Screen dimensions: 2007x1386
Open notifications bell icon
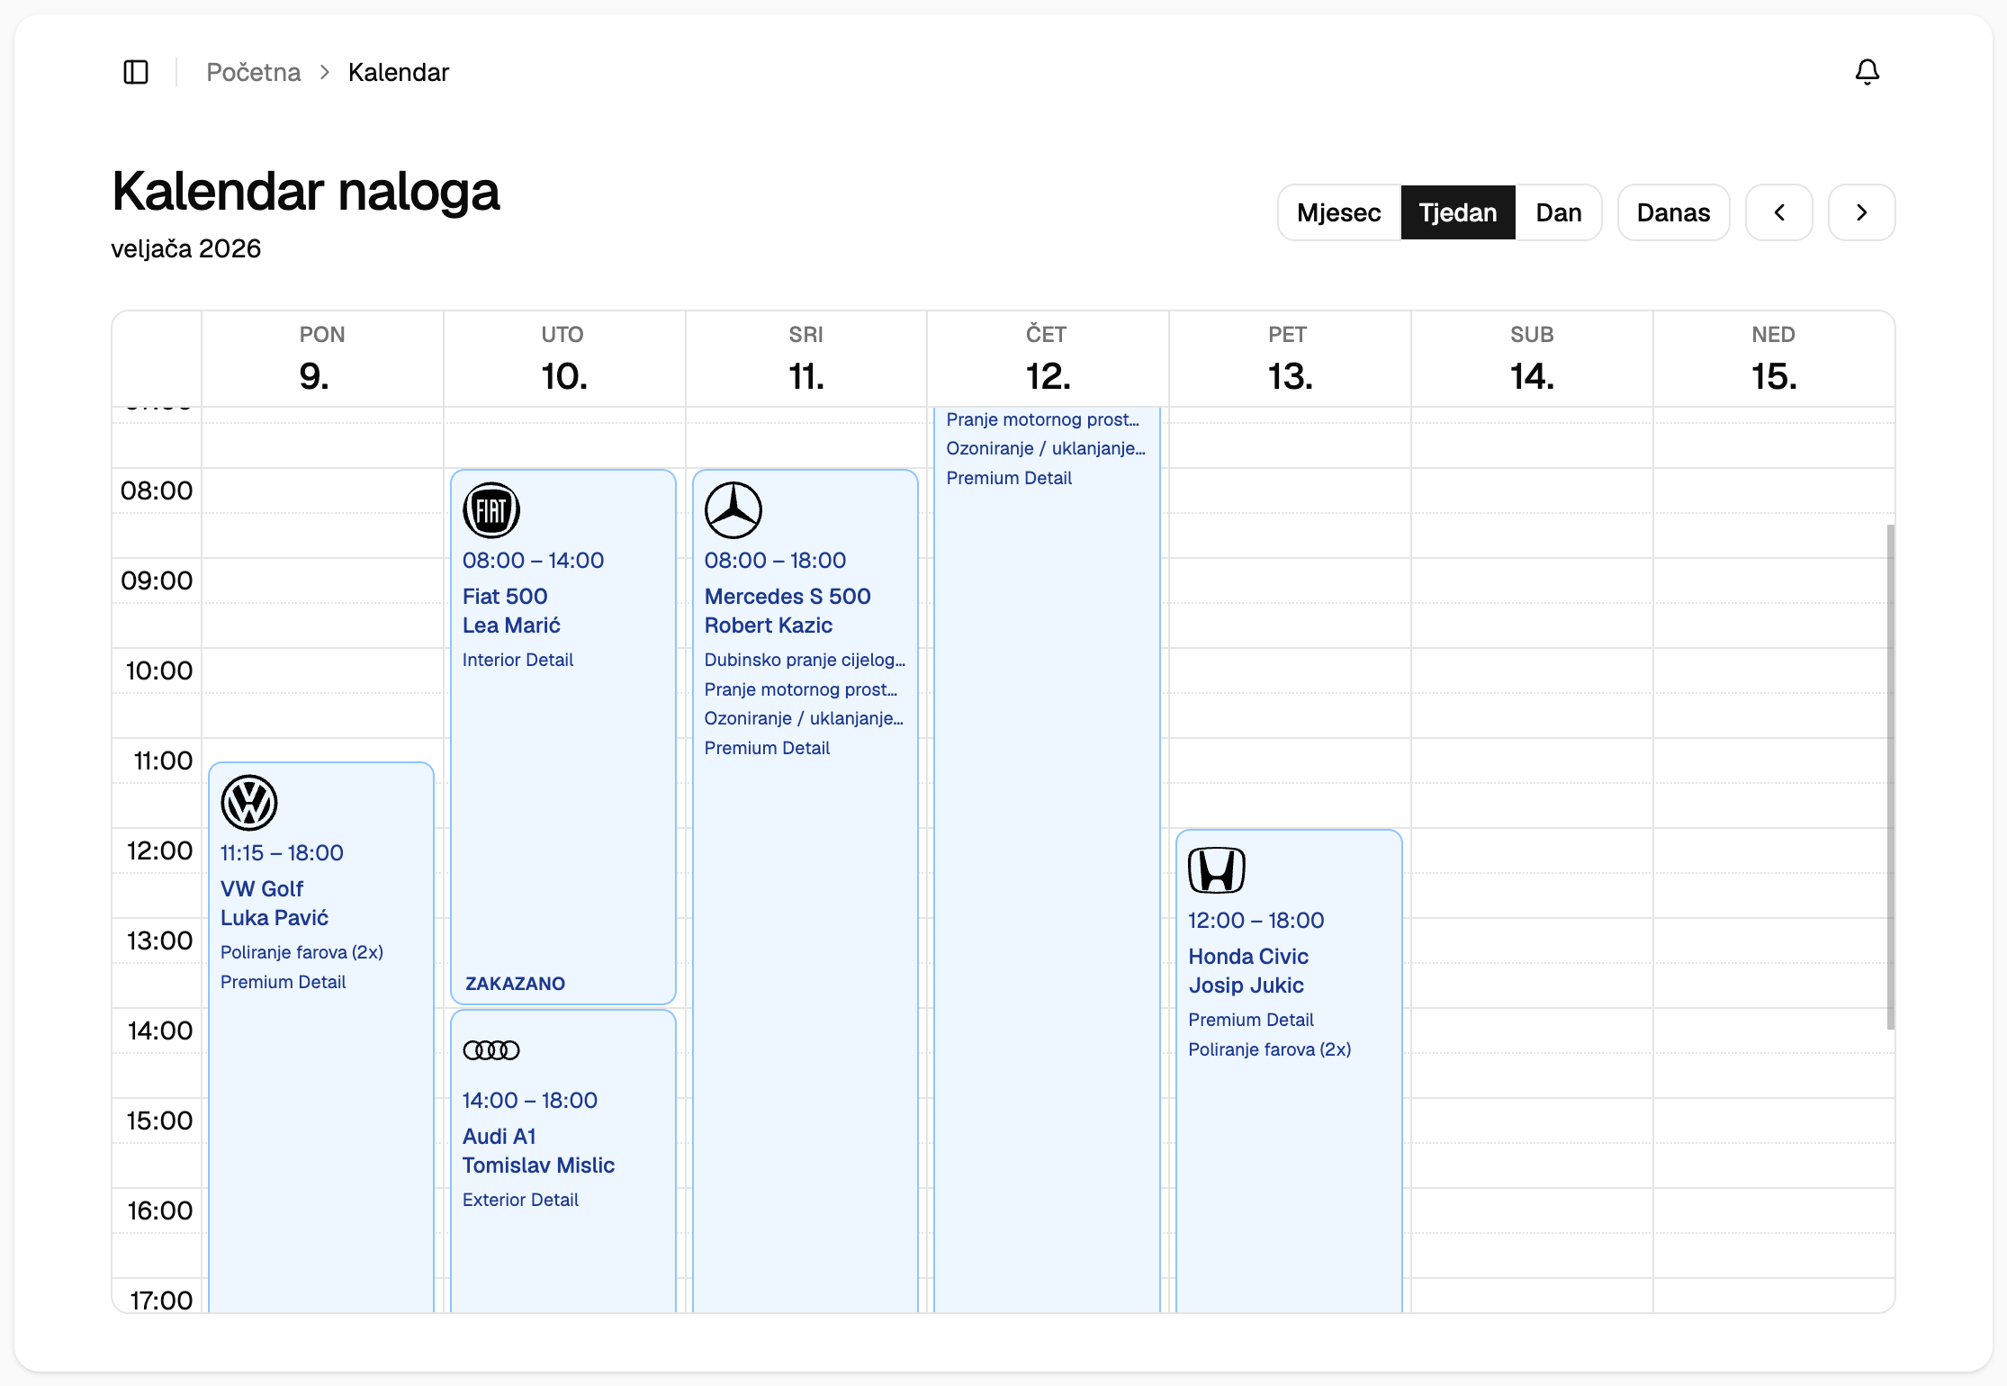(1867, 72)
